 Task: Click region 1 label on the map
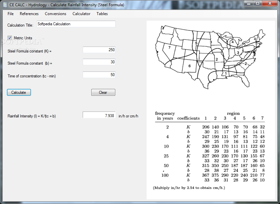point(226,73)
